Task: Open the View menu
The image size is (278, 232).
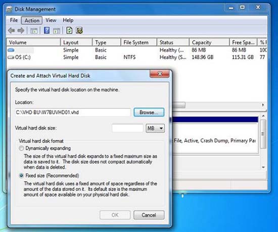Action: [51, 20]
